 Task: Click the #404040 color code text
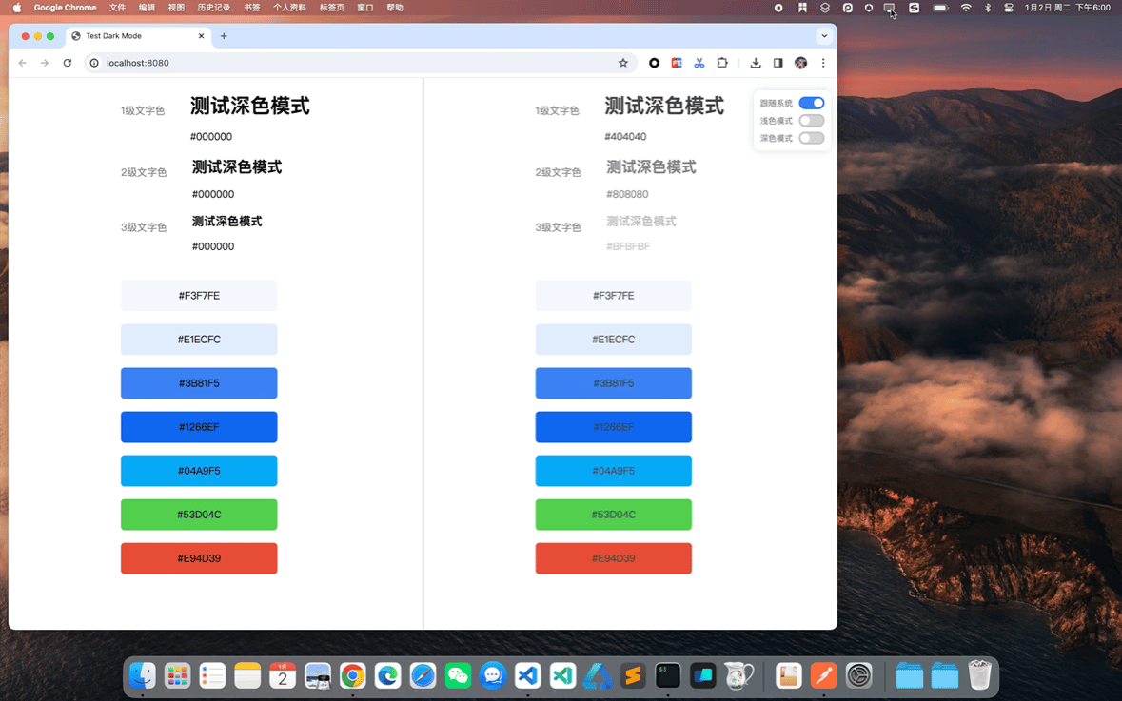click(x=625, y=137)
